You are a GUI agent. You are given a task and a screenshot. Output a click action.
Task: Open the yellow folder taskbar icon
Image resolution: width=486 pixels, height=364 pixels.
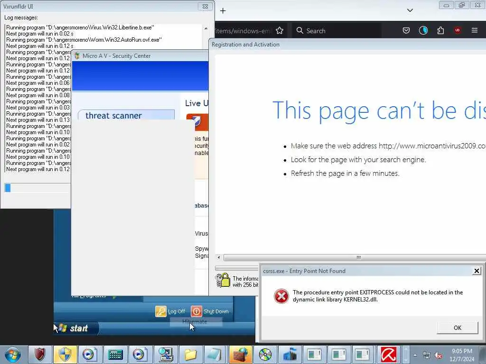pyautogui.click(x=190, y=355)
